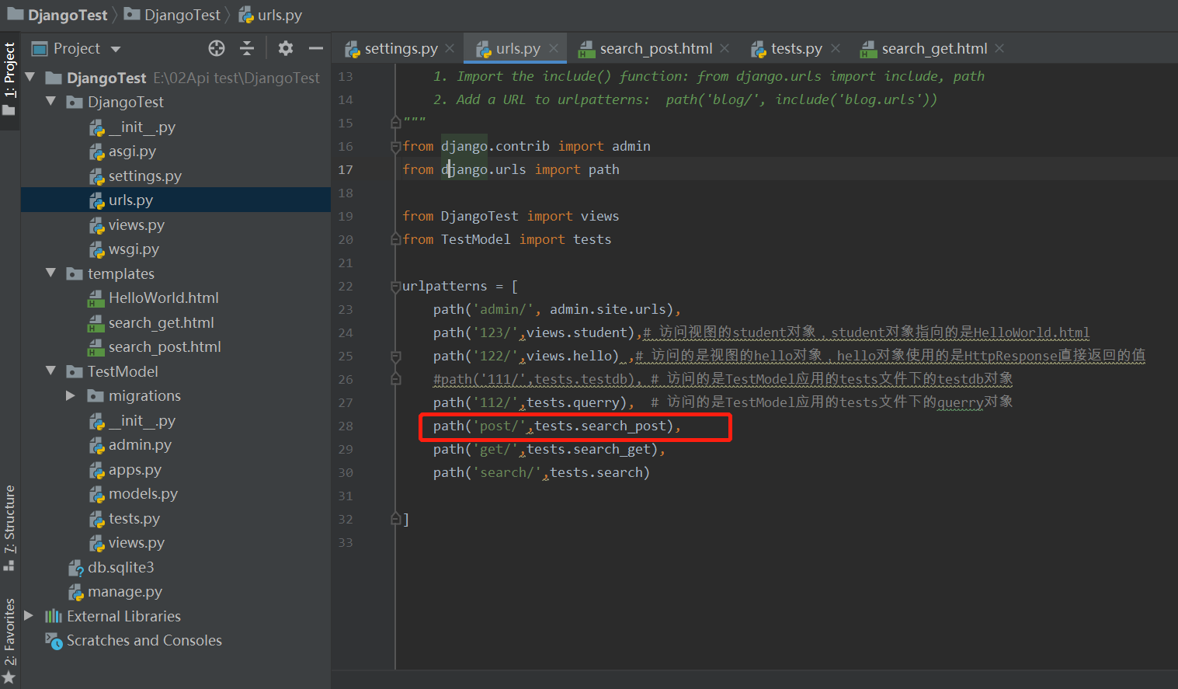Click db.sqlite3 file icon

click(x=75, y=568)
